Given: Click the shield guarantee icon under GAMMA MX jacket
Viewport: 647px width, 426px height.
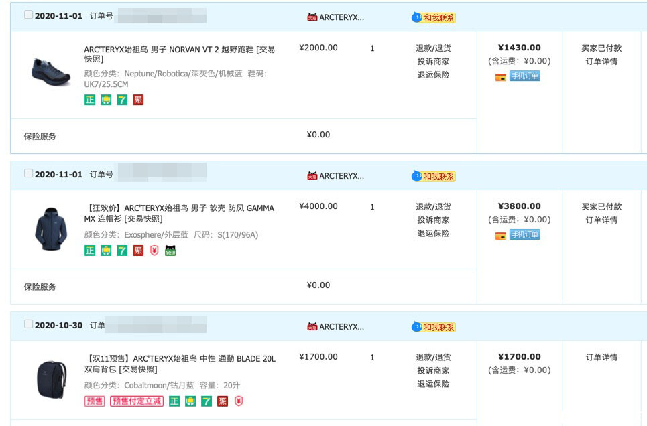Looking at the screenshot, I should [x=106, y=251].
